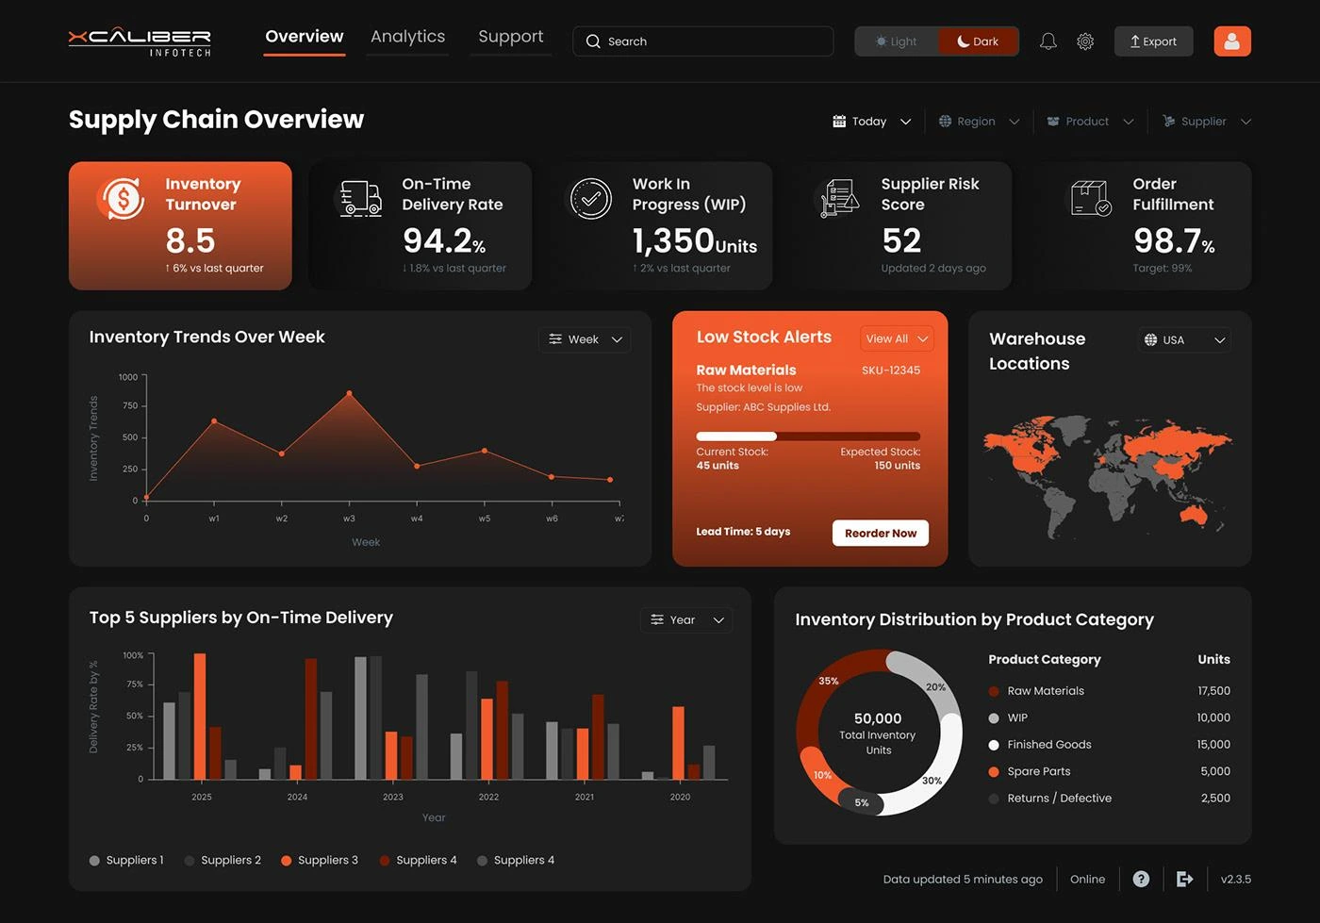Screen dimensions: 1320x923
Task: Click the Raw Materials stock level bar
Action: (808, 437)
